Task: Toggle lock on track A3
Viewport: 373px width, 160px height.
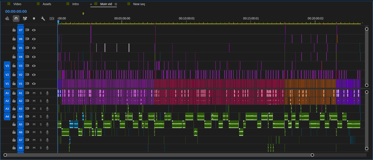Action: 14,109
